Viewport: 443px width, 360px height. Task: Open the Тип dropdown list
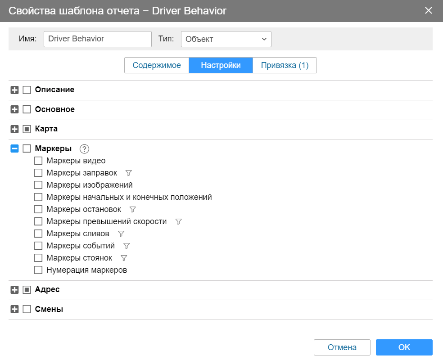pyautogui.click(x=226, y=39)
